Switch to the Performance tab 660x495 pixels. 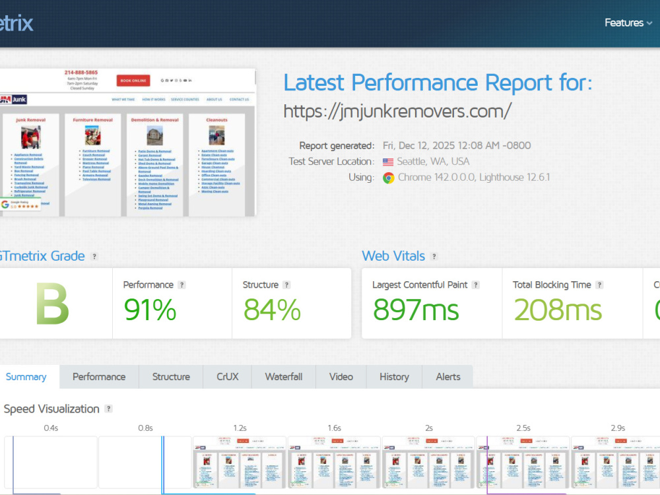[x=99, y=377]
